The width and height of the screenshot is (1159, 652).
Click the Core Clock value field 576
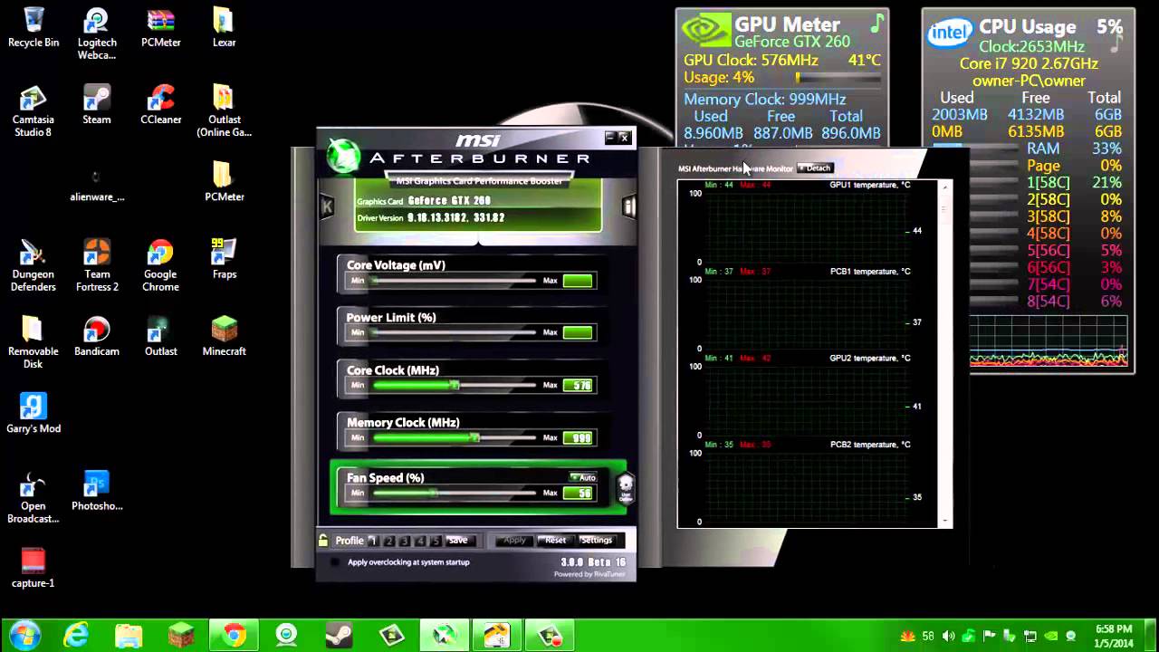(x=578, y=386)
